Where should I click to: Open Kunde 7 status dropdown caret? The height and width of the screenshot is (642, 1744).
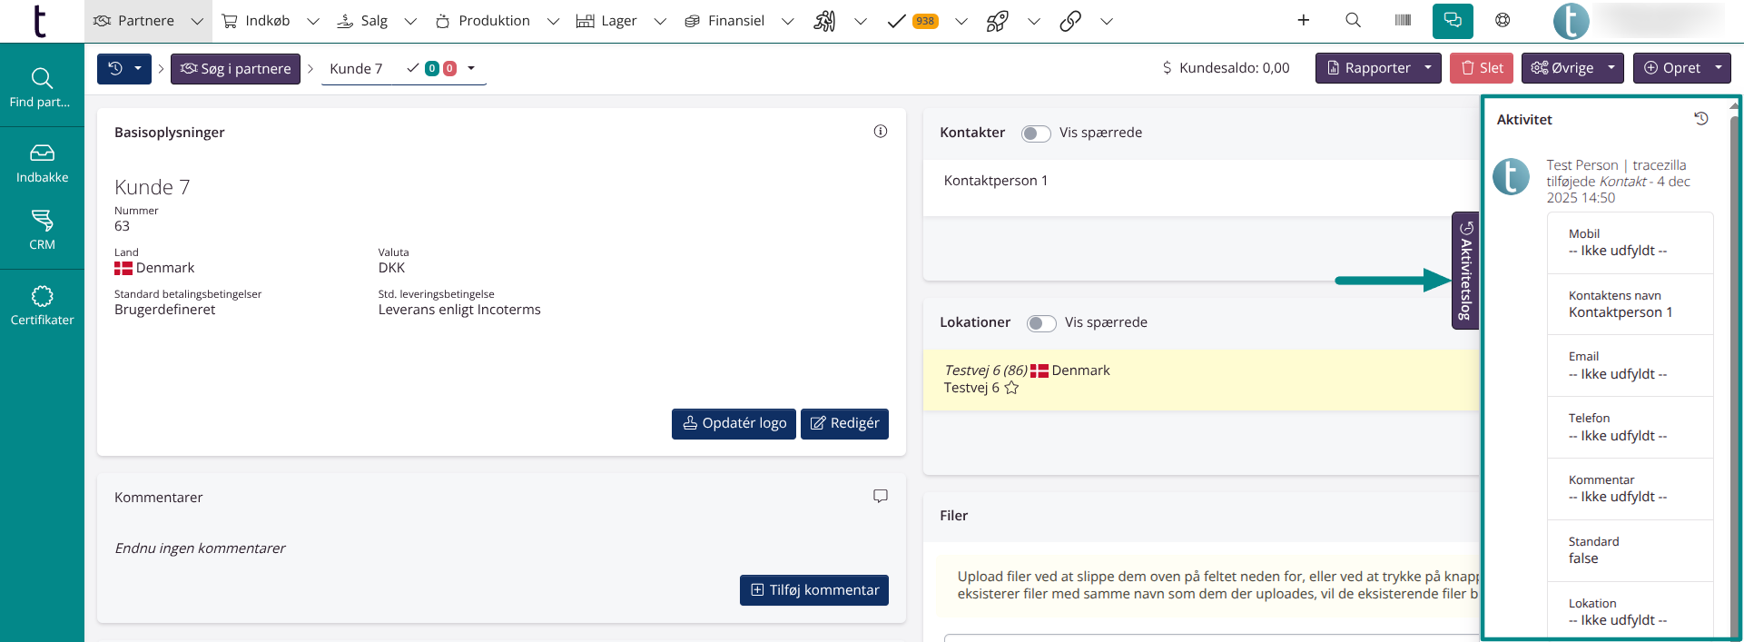pyautogui.click(x=471, y=68)
